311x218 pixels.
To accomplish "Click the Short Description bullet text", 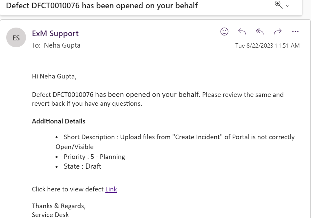I will pyautogui.click(x=179, y=137).
